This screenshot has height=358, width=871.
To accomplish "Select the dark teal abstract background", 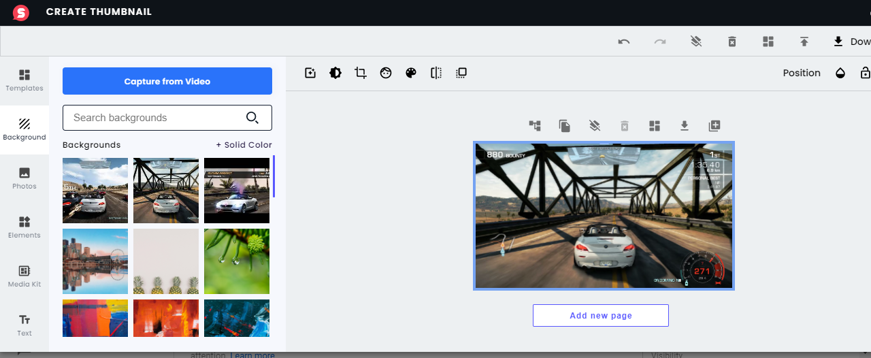I will [x=237, y=318].
